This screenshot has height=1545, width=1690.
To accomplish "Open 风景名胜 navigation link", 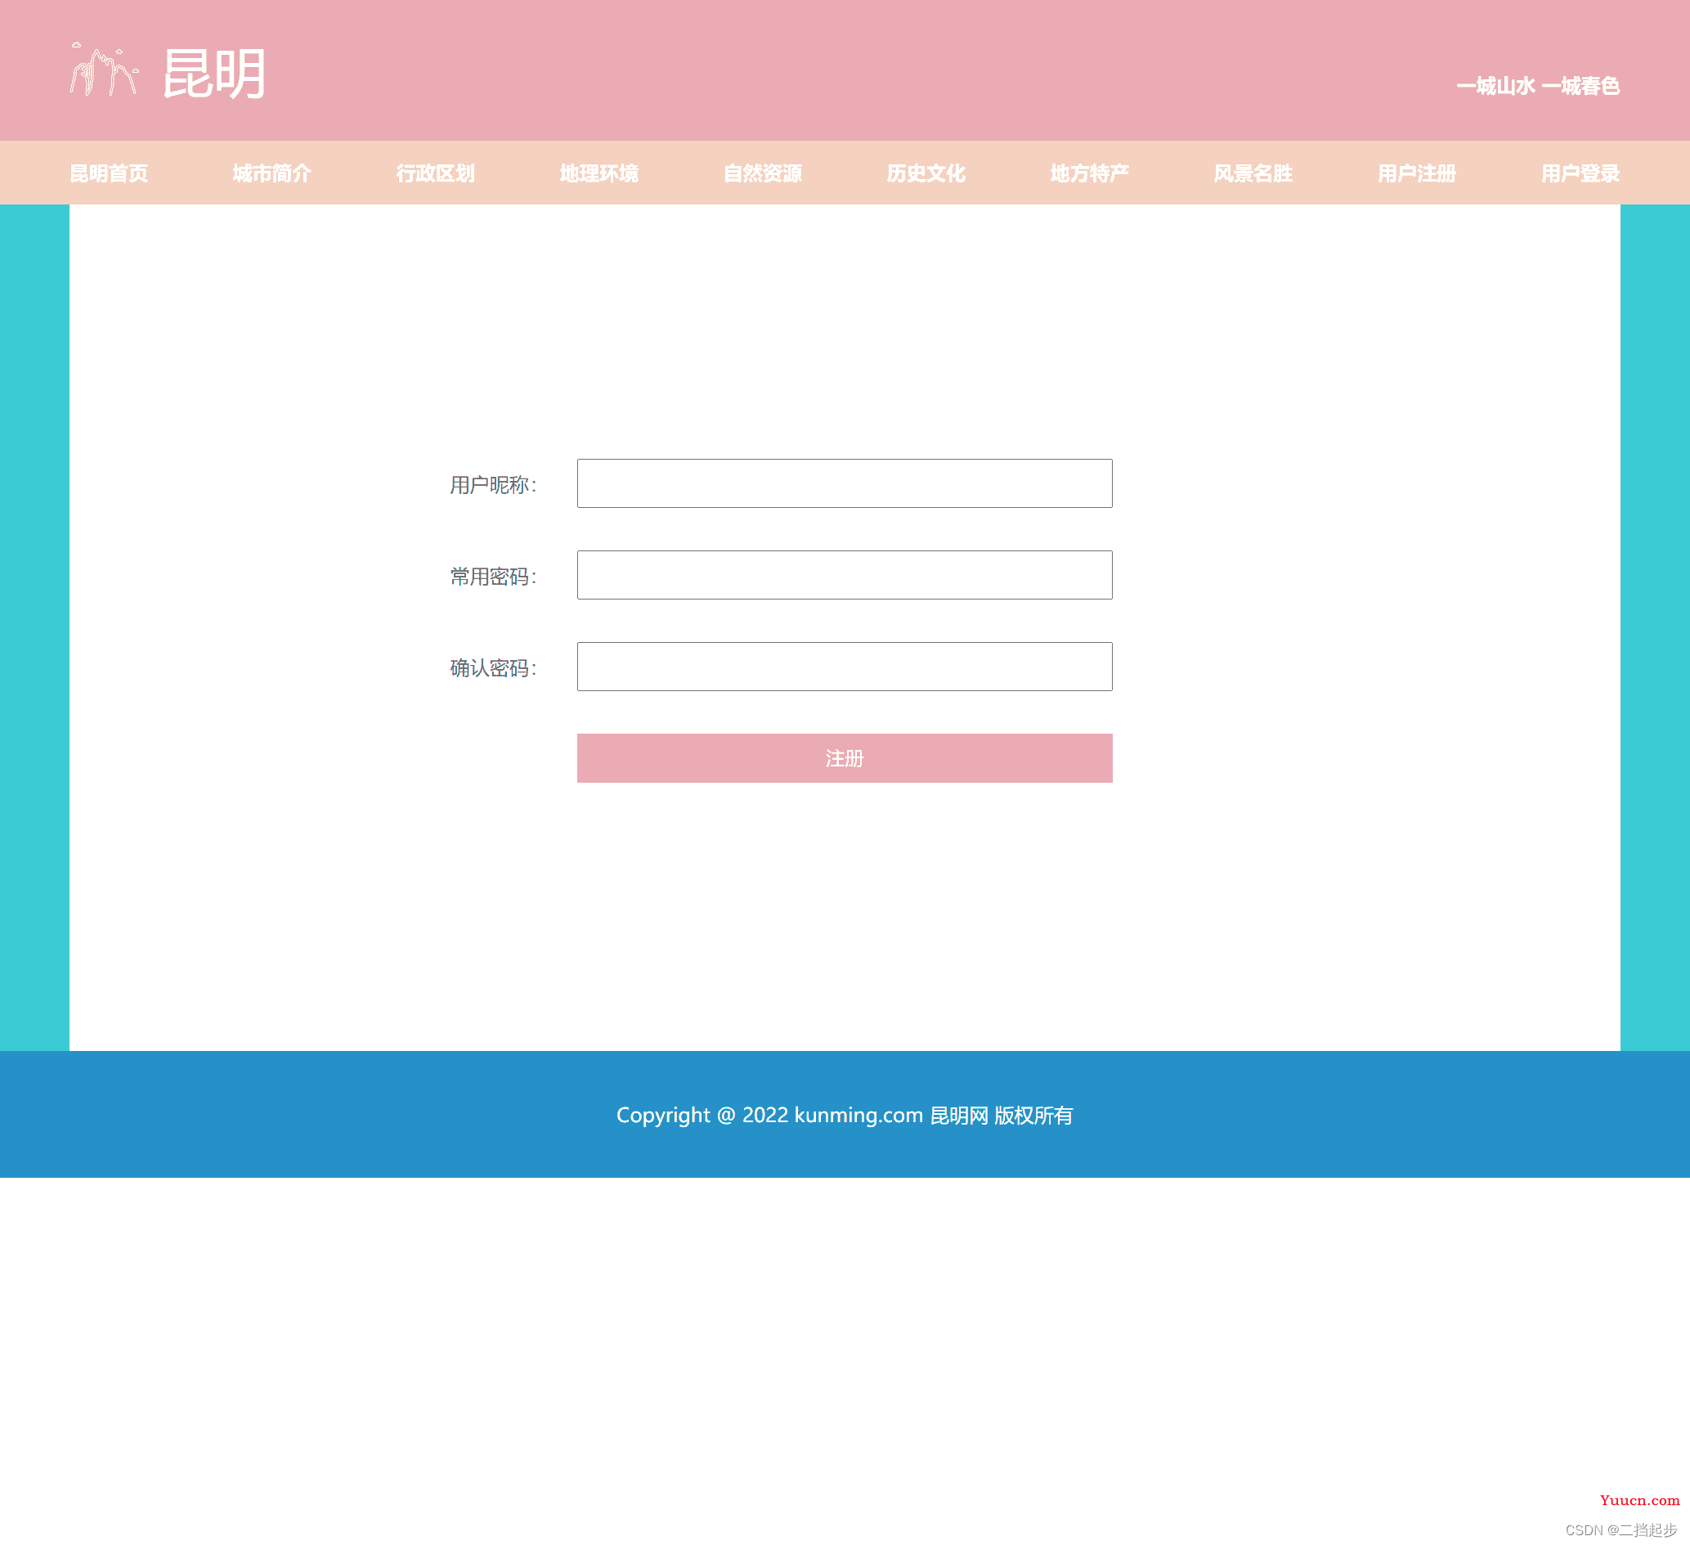I will [x=1253, y=173].
